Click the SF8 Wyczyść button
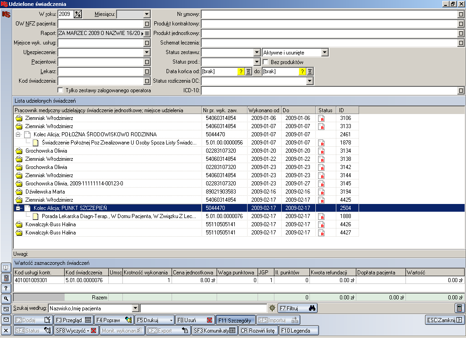466x338 pixels. pyautogui.click(x=76, y=330)
